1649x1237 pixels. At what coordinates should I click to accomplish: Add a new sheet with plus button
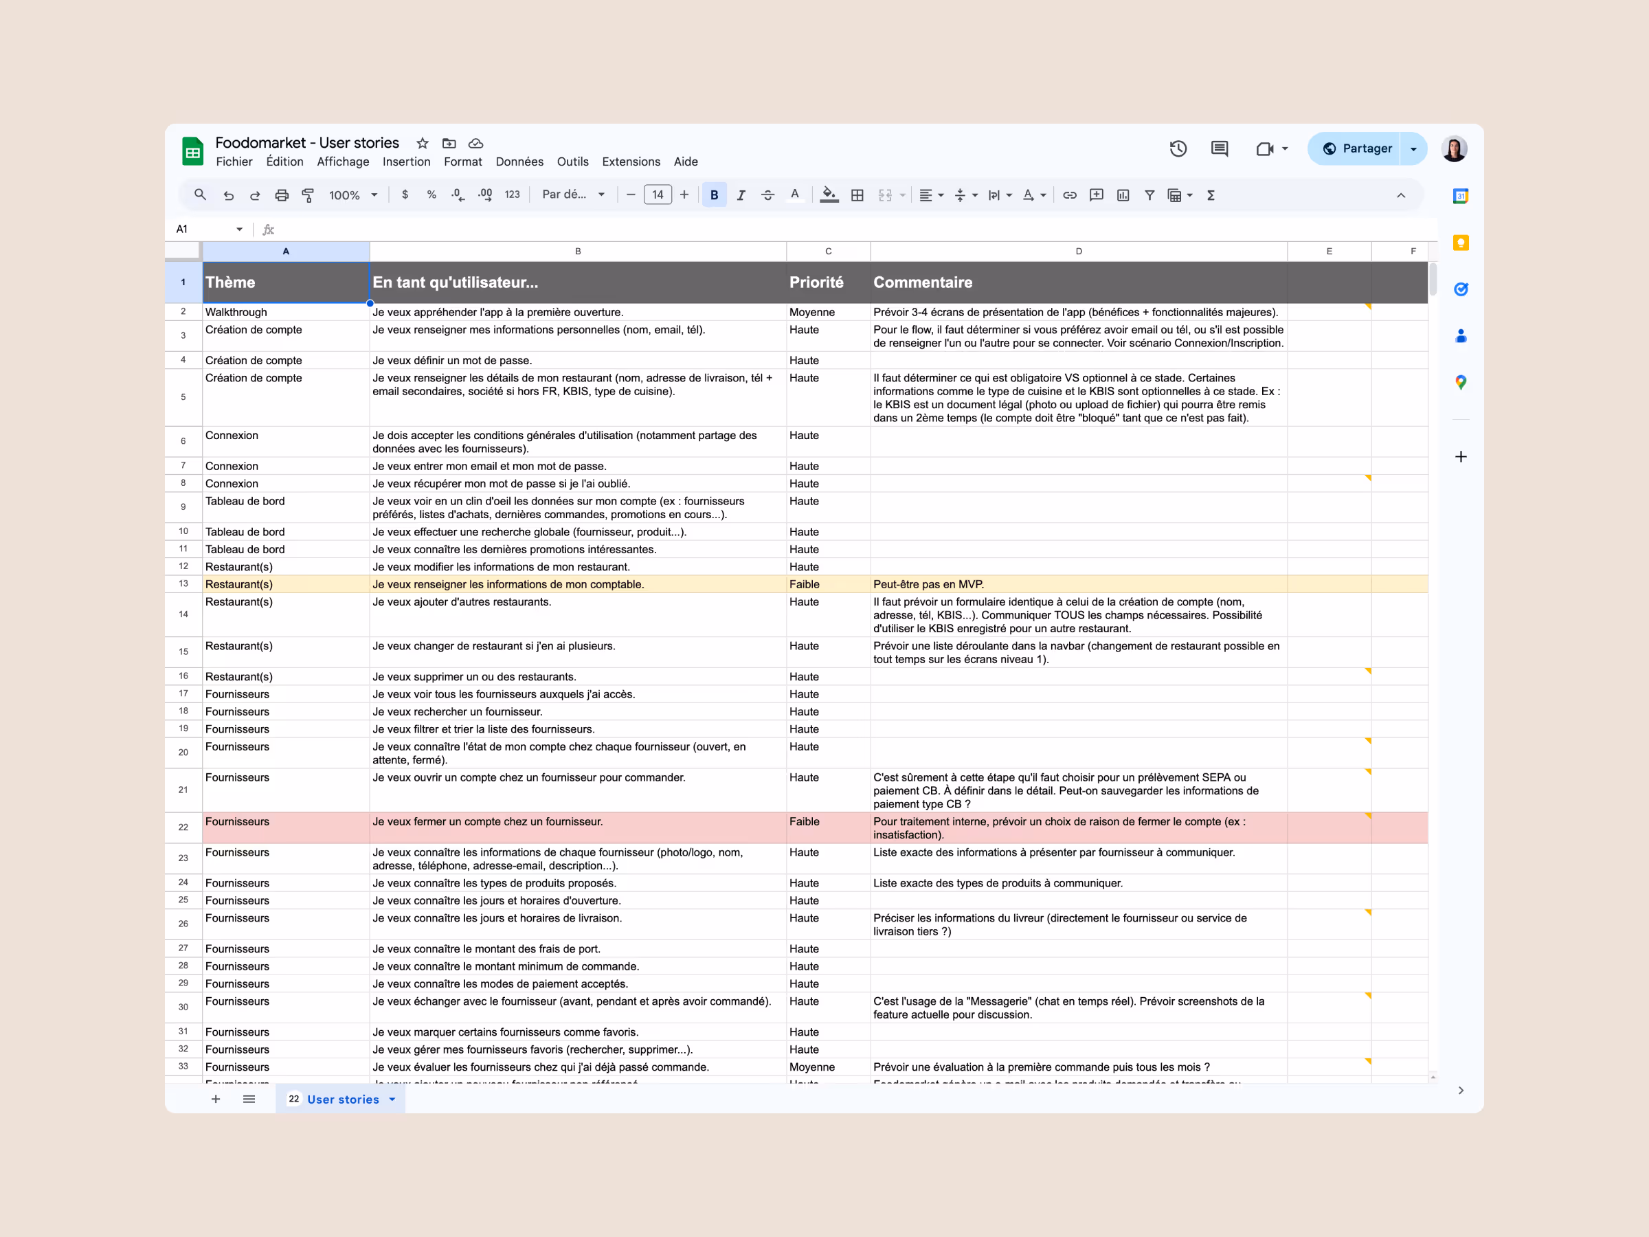(x=216, y=1099)
